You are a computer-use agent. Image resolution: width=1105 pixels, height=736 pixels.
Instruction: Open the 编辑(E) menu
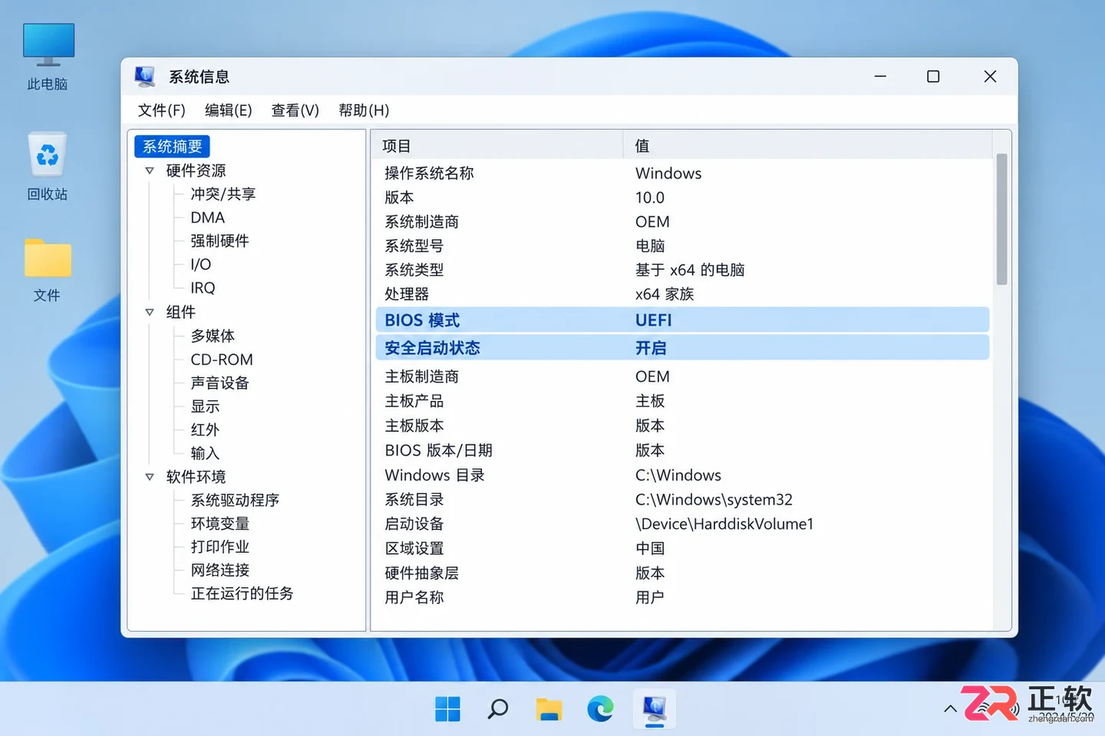(x=229, y=110)
